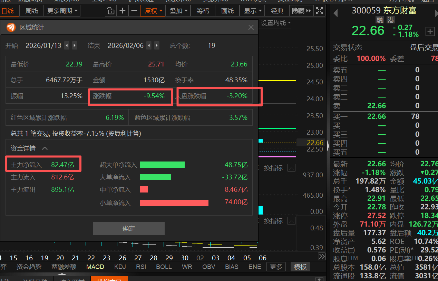Image resolution: width=438 pixels, height=281 pixels.
Task: Click double-arrow scroll chart right icon
Action: click(322, 256)
